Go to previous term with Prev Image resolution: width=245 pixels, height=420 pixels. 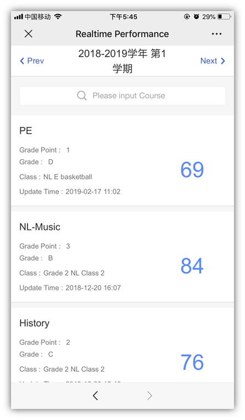32,61
